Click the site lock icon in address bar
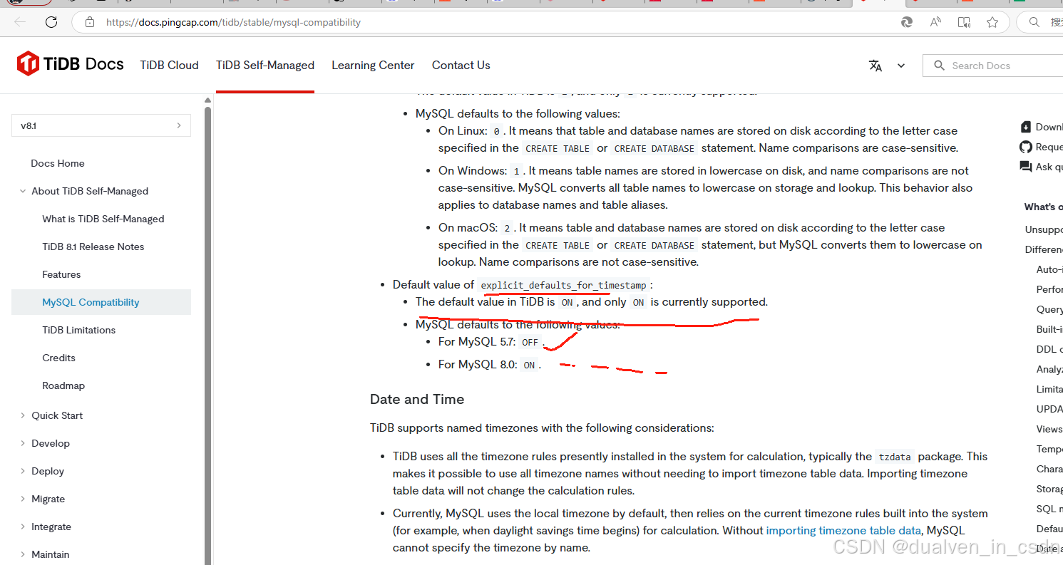Viewport: 1063px width, 565px height. click(x=89, y=22)
